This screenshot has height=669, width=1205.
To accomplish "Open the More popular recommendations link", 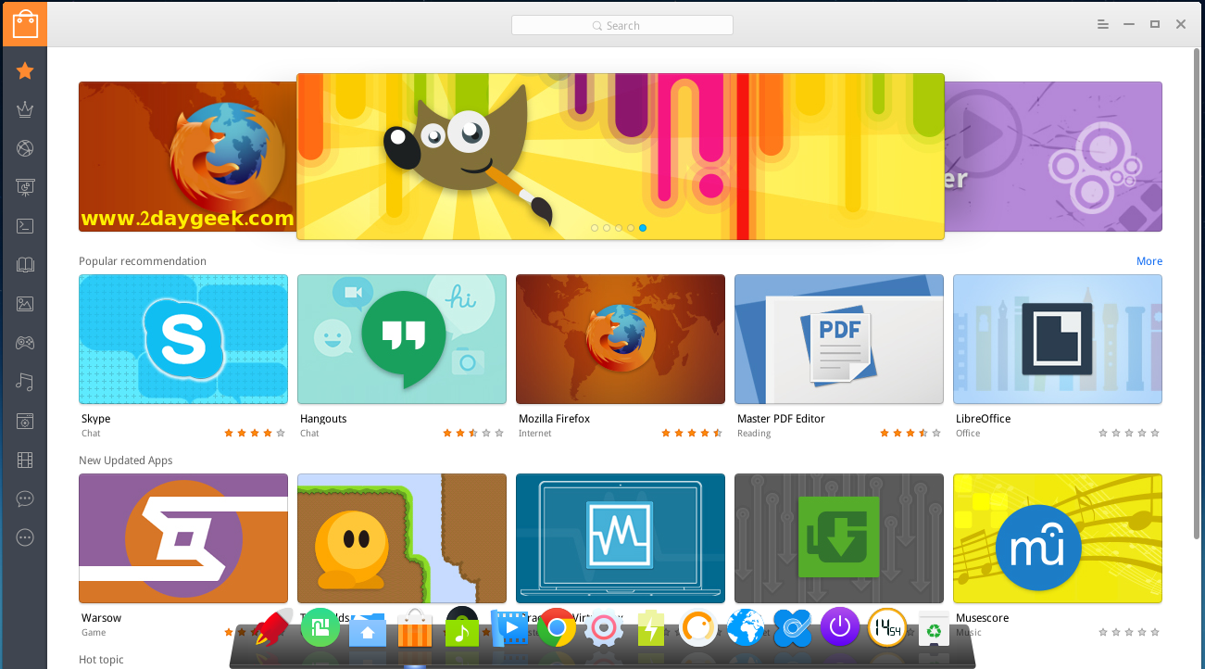I will pyautogui.click(x=1149, y=261).
